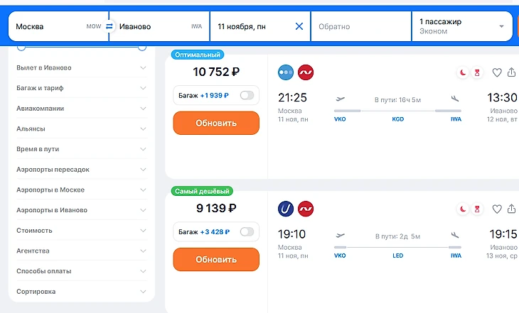Open the Способы оплаты filter section
Screen dimensions: 519x313
coord(80,271)
